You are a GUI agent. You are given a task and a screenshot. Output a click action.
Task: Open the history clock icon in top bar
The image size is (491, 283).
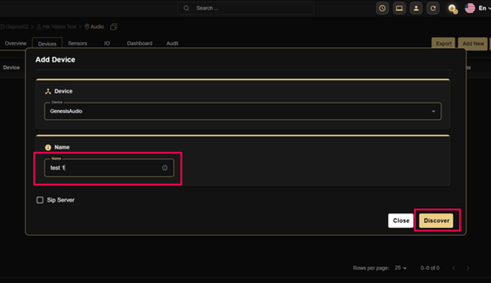click(x=382, y=9)
